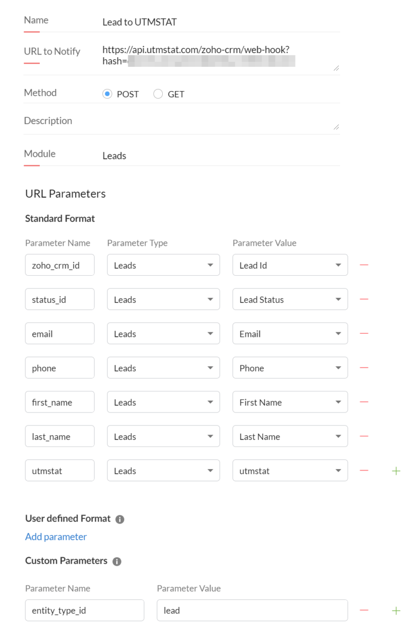Image resolution: width=412 pixels, height=627 pixels.
Task: Open the Lead Id value dropdown
Action: tap(290, 265)
